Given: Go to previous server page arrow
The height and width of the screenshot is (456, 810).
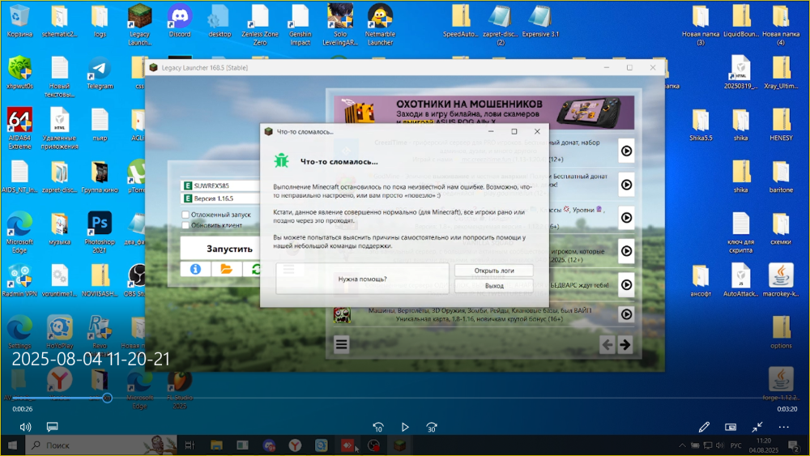Looking at the screenshot, I should point(607,344).
